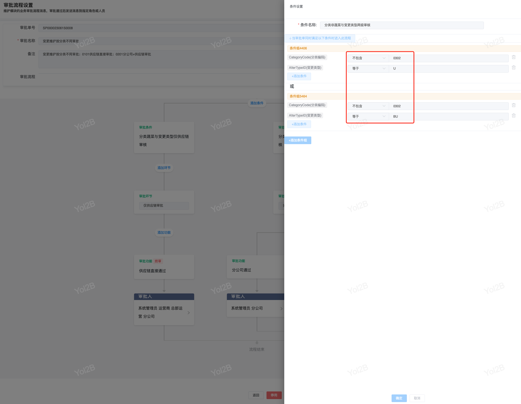Screen dimensions: 521x404
Task: Delete AlterTypeID condition in group 条件组5464
Action: [x=514, y=116]
